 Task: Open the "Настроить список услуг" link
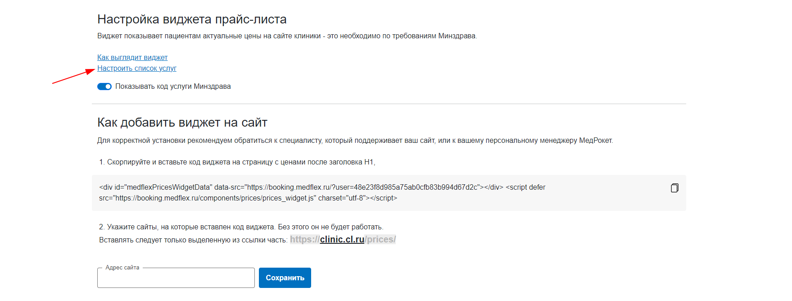tap(137, 68)
